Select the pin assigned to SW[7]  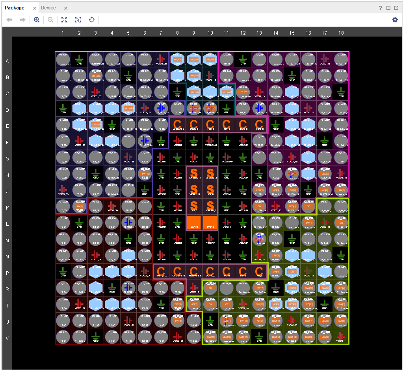point(259,288)
